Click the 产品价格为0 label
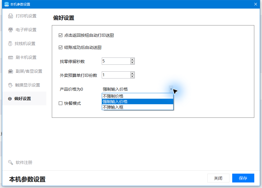The width and height of the screenshot is (262, 188). [71, 89]
